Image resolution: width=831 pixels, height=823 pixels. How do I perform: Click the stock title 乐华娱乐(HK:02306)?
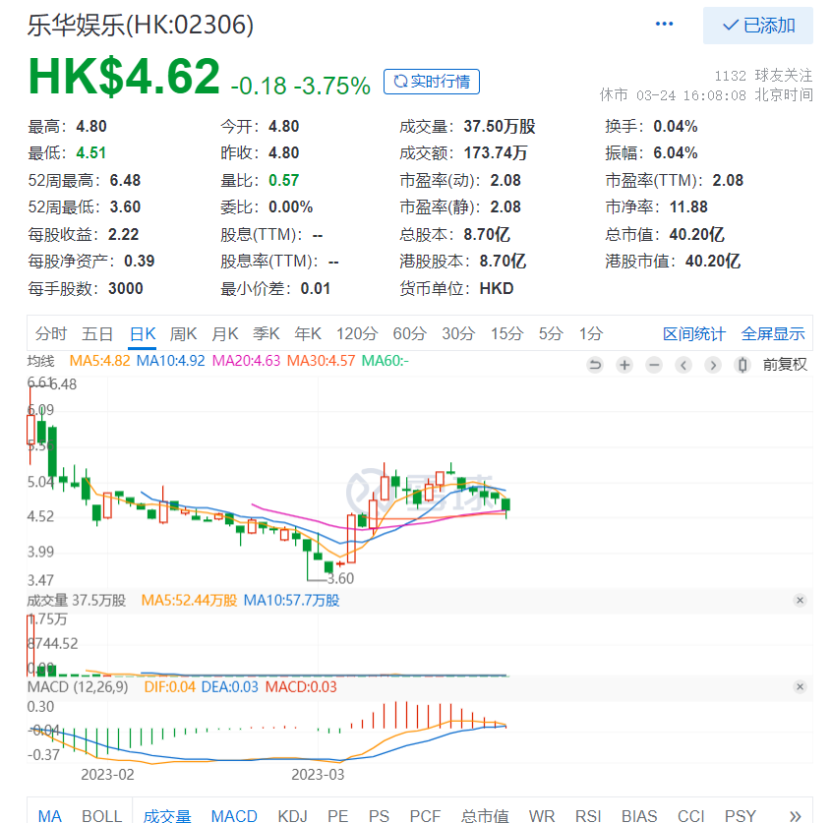pos(141,25)
